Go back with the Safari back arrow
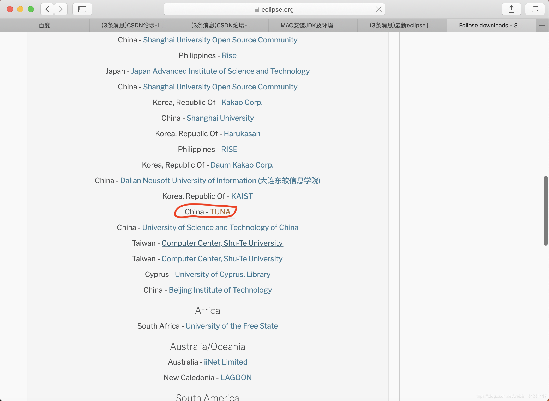Image resolution: width=549 pixels, height=401 pixels. (47, 9)
